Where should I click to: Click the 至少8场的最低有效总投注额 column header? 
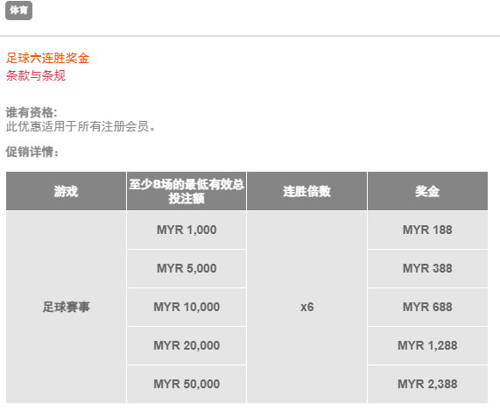[x=187, y=191]
